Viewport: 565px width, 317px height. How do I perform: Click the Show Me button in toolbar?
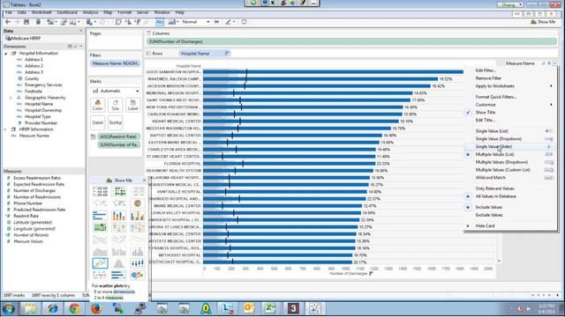coord(543,22)
